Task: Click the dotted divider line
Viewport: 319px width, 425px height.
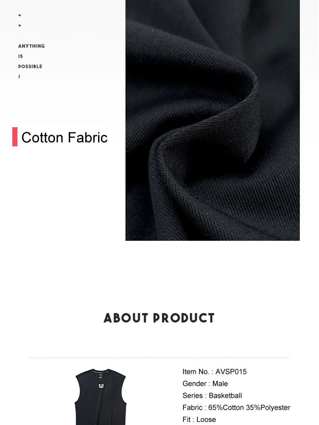Action: [x=159, y=358]
